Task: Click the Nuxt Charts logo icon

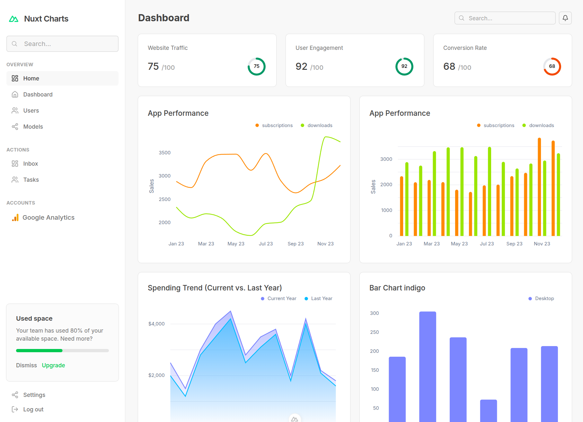Action: point(13,19)
